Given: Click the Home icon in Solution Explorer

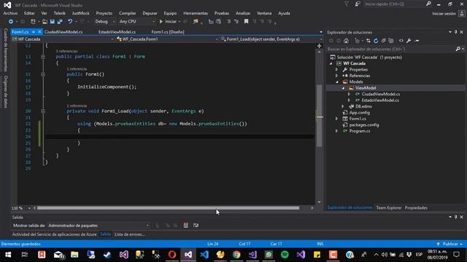Looking at the screenshot, I should (x=346, y=41).
